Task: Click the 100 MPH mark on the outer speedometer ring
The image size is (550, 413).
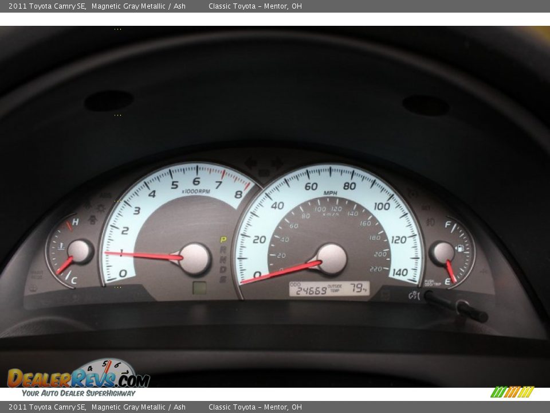Action: (x=382, y=206)
